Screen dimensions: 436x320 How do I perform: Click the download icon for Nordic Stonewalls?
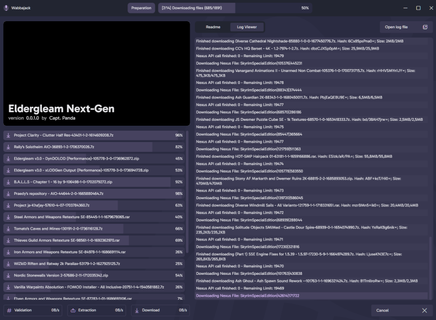click(8, 275)
